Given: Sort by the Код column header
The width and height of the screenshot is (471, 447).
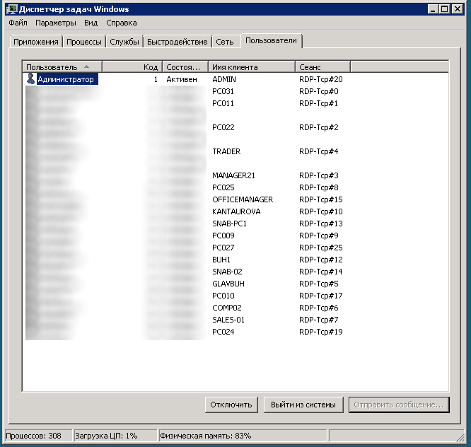Looking at the screenshot, I should 132,67.
